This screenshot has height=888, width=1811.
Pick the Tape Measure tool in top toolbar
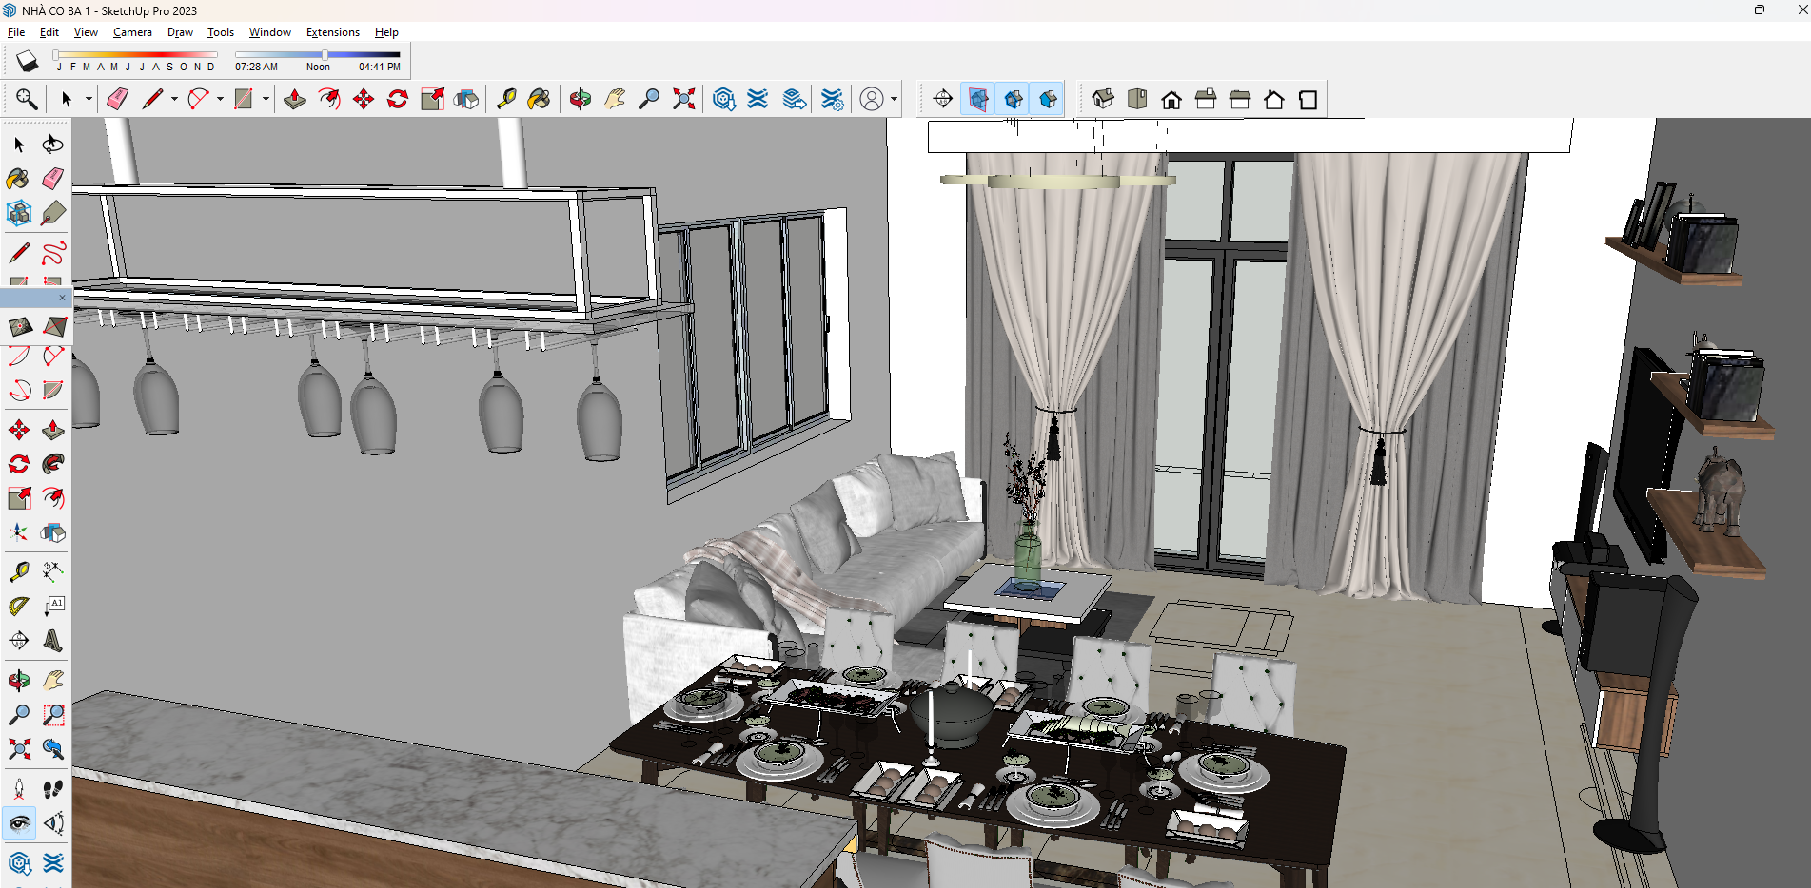[506, 99]
